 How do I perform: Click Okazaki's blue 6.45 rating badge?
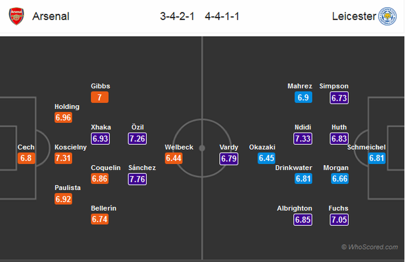(266, 158)
